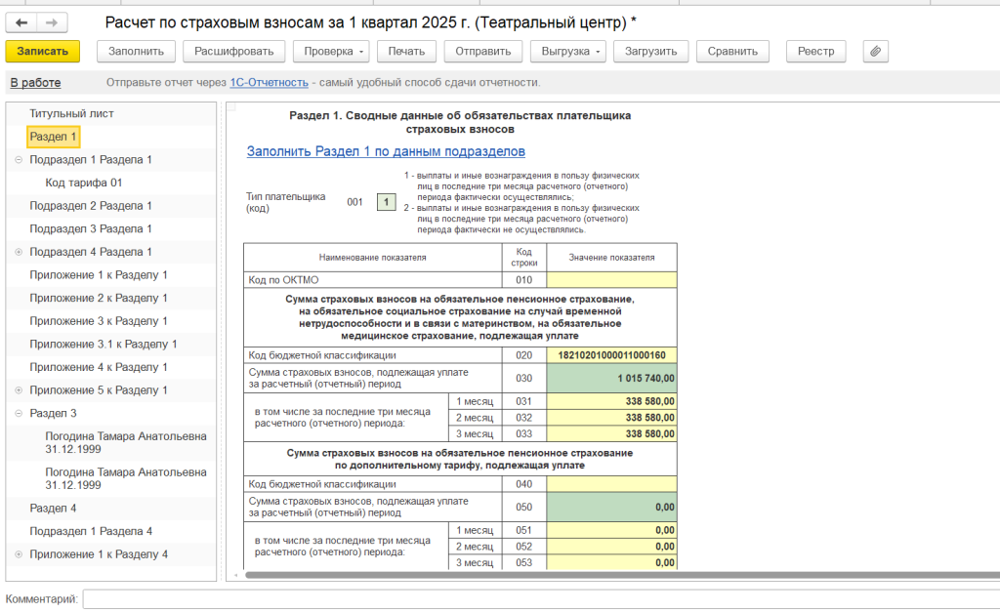
Task: Click the horizontal scrollbar under the form
Action: click(586, 575)
